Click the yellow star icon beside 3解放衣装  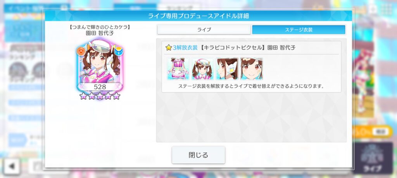(169, 47)
